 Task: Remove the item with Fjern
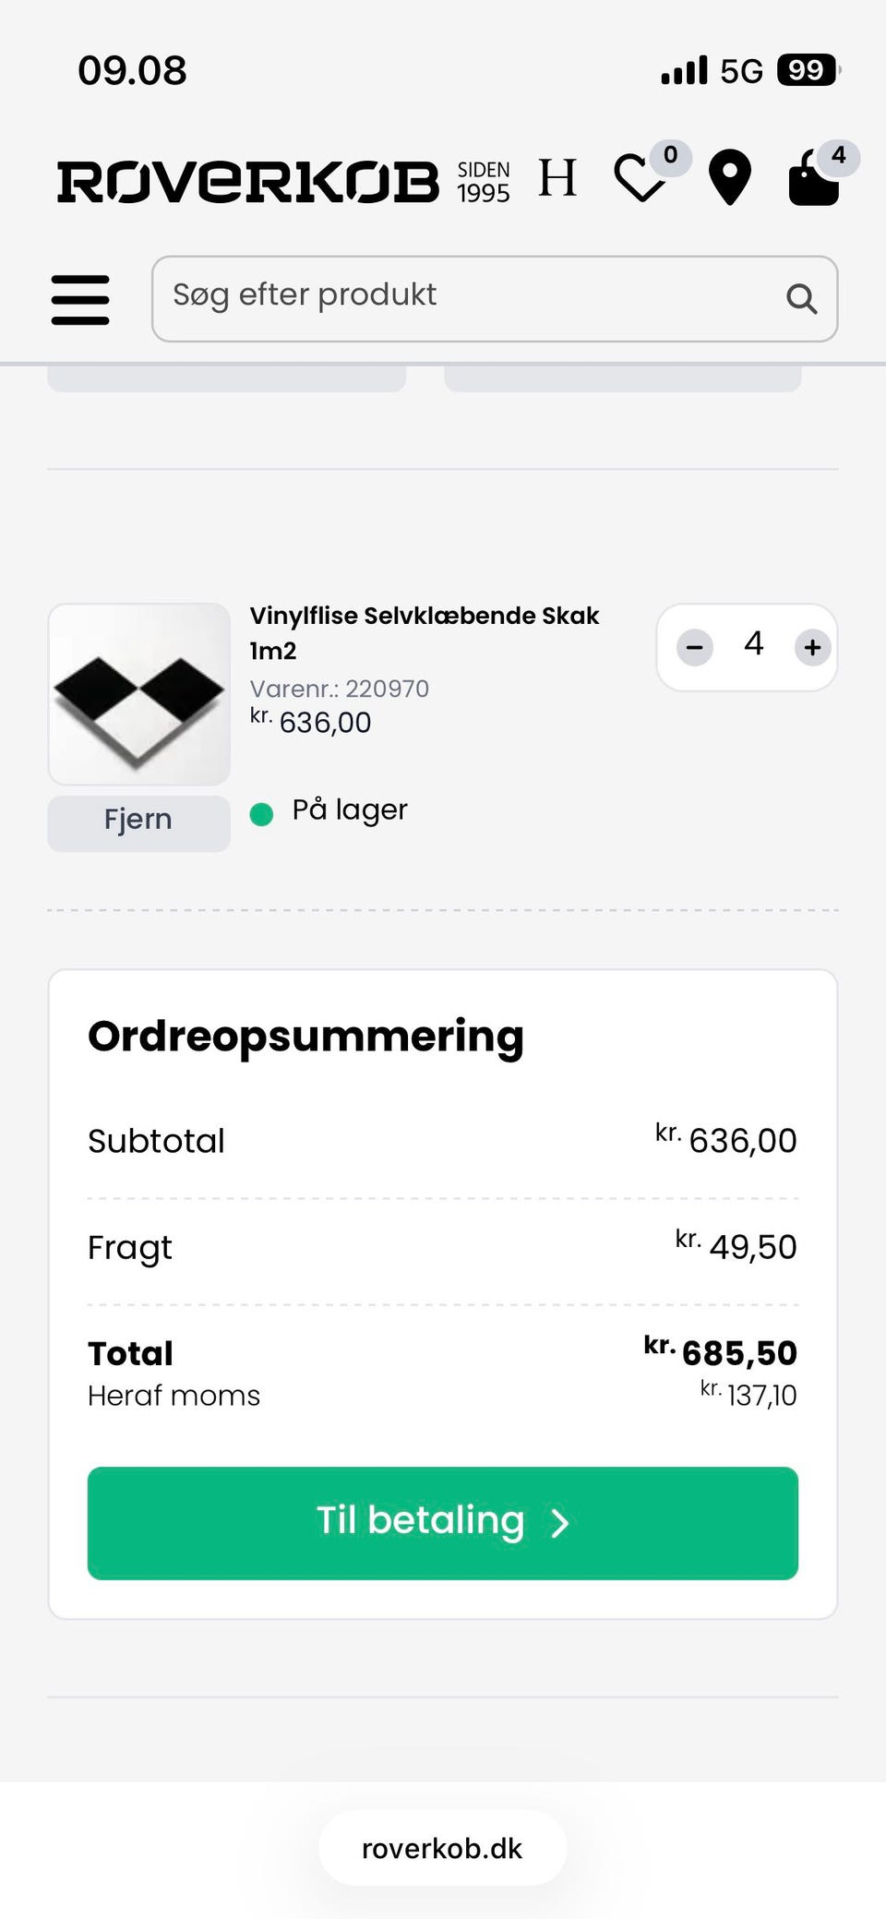click(x=138, y=822)
